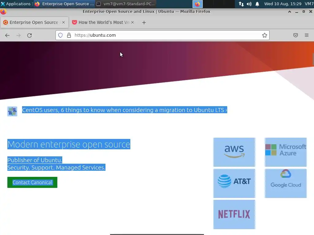Open network connections tray icon
Viewport: 314px width, 235px height.
tap(241, 4)
